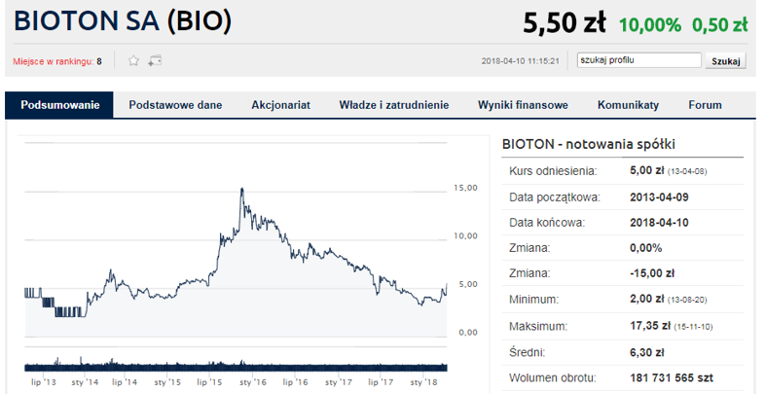Go to Władze i zatrudnienie tab
This screenshot has height=394, width=765.
[393, 105]
